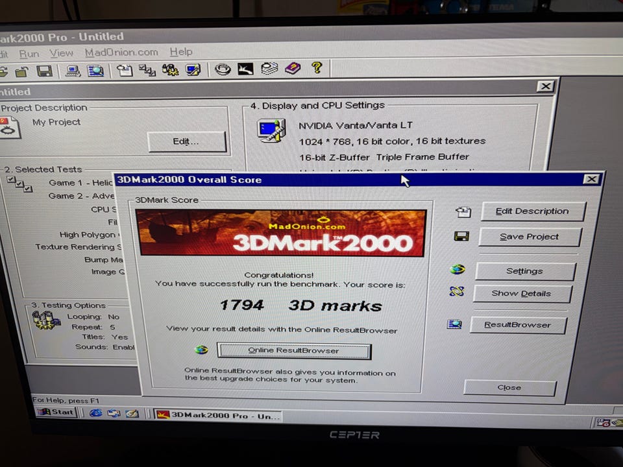Open display settings monitor toolbar icon
This screenshot has height=467, width=623.
193,70
